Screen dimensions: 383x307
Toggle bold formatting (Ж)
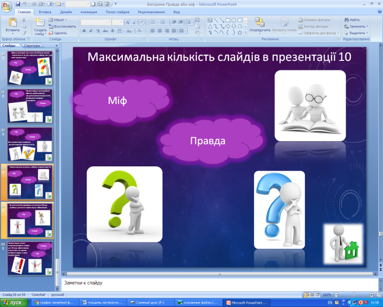tap(84, 31)
